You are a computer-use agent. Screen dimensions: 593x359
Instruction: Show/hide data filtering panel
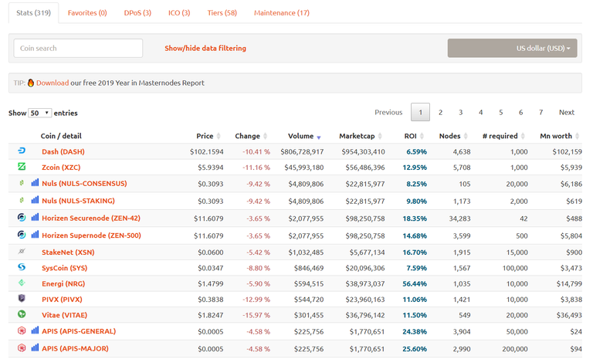[205, 48]
